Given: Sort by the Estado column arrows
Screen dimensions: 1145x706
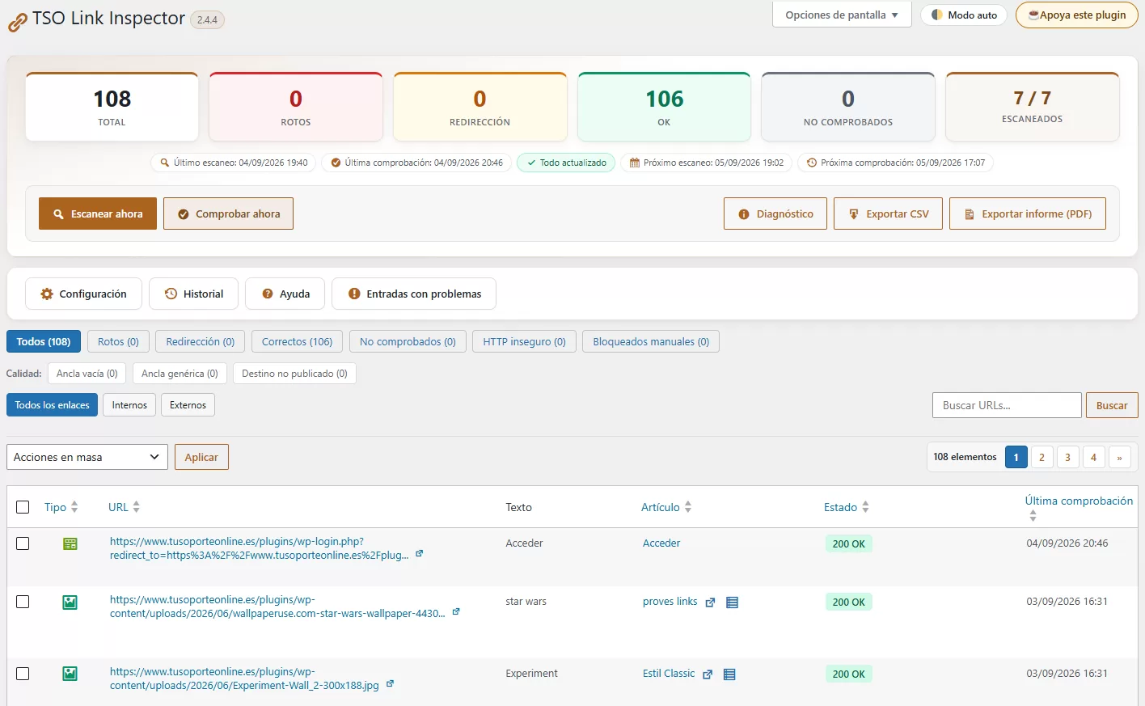Looking at the screenshot, I should [x=865, y=507].
